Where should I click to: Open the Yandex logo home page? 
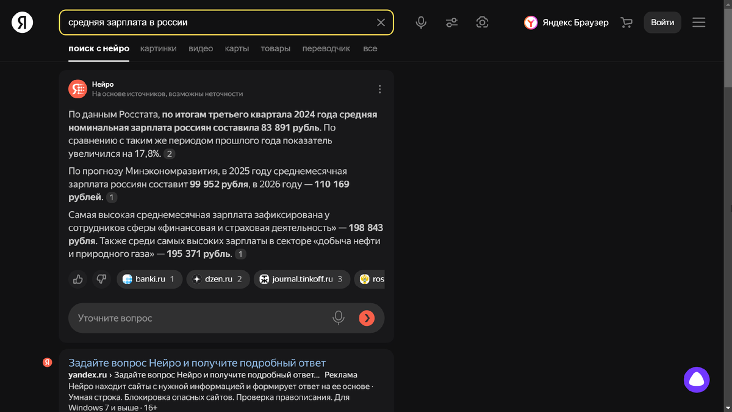[23, 23]
